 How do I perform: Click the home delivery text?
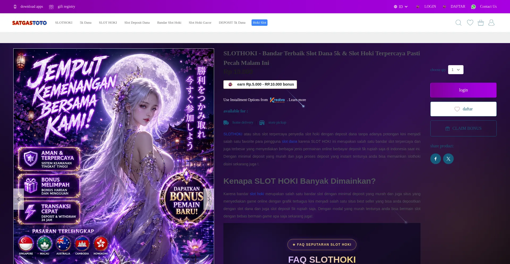click(243, 123)
